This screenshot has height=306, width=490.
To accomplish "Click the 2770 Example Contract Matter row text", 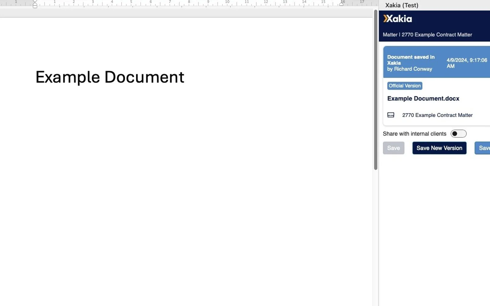I will 437,115.
